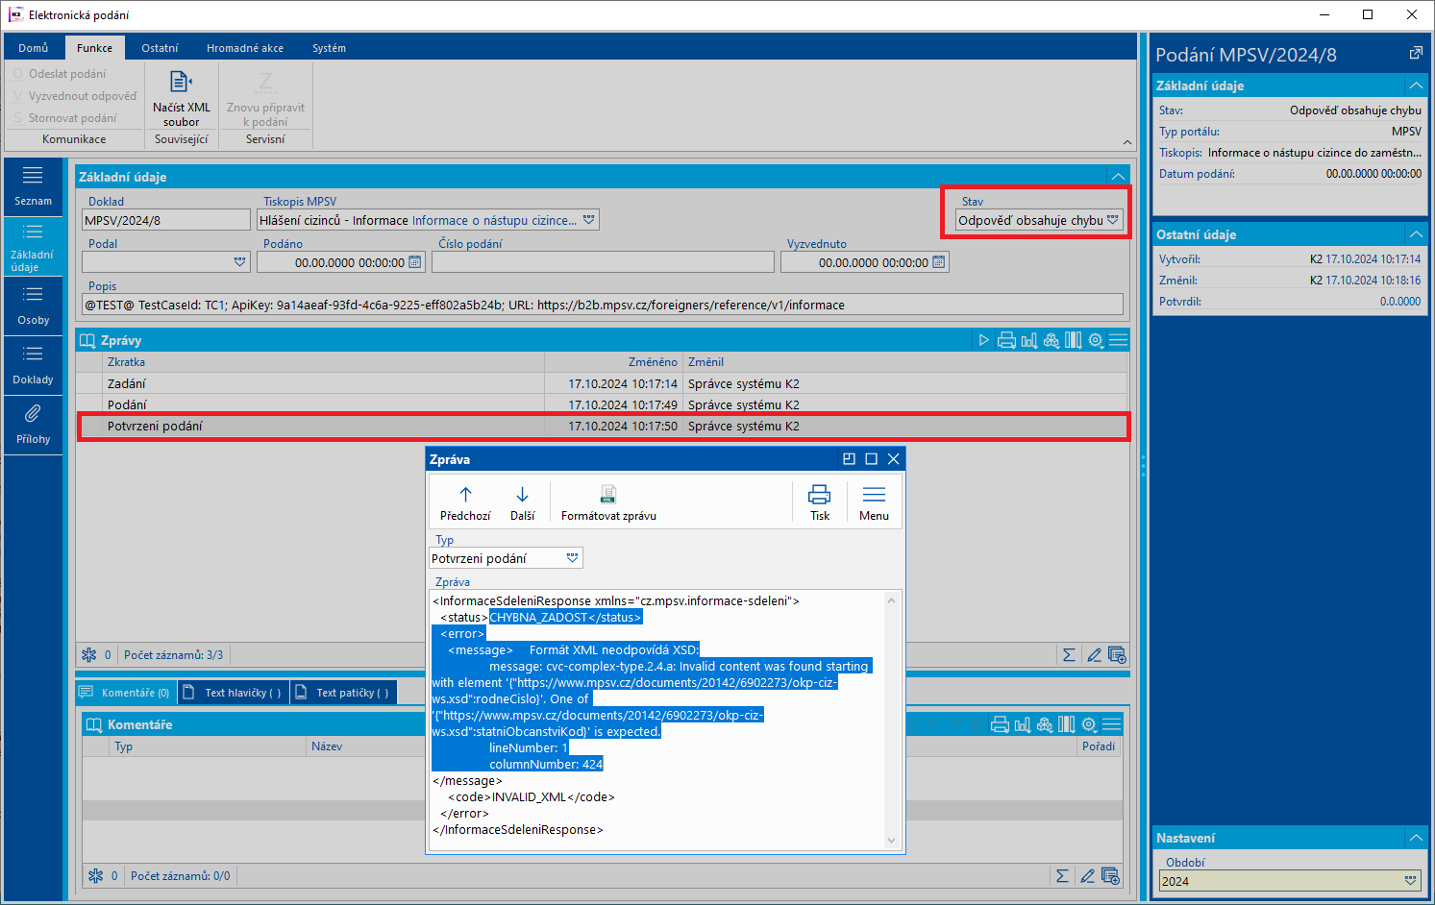This screenshot has width=1435, height=905.
Task: Click Formátovat zprávu in Zpráva dialog
Action: click(x=608, y=502)
